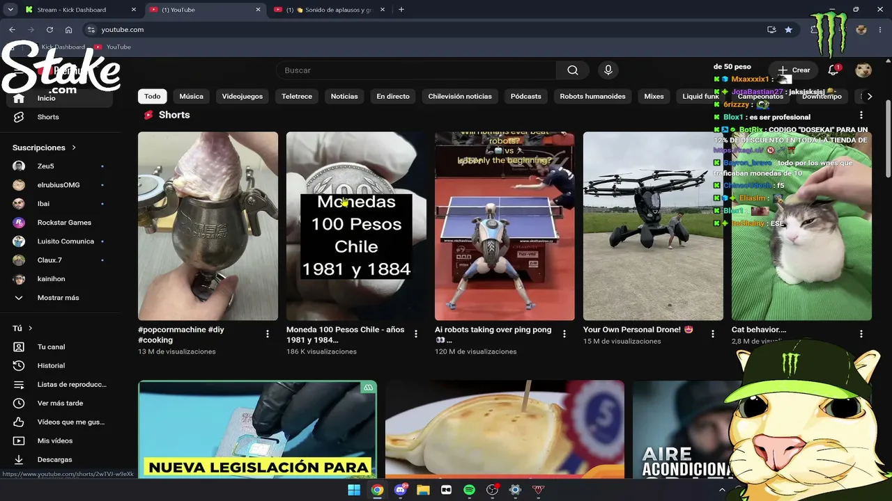Play Your Own Personal Drone short
Screen dimensions: 892x501
[x=653, y=226]
